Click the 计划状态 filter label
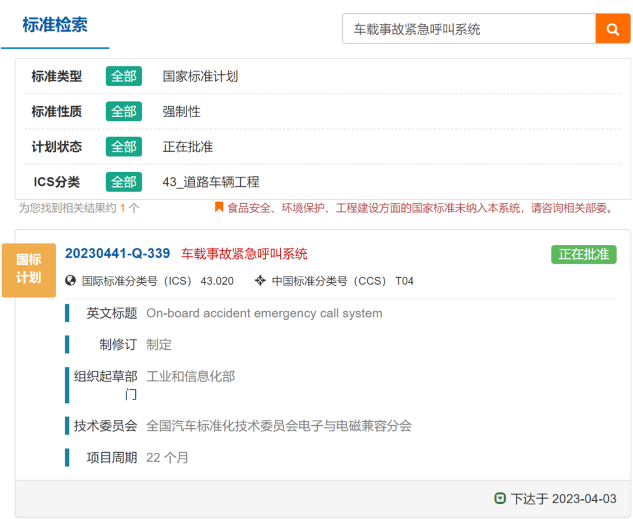 [x=56, y=146]
